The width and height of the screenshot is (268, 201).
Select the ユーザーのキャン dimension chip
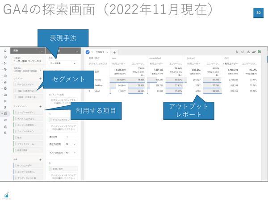(28, 131)
